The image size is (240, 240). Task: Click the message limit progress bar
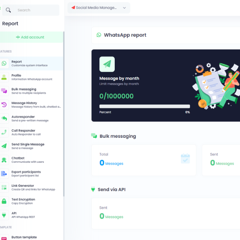(x=144, y=106)
